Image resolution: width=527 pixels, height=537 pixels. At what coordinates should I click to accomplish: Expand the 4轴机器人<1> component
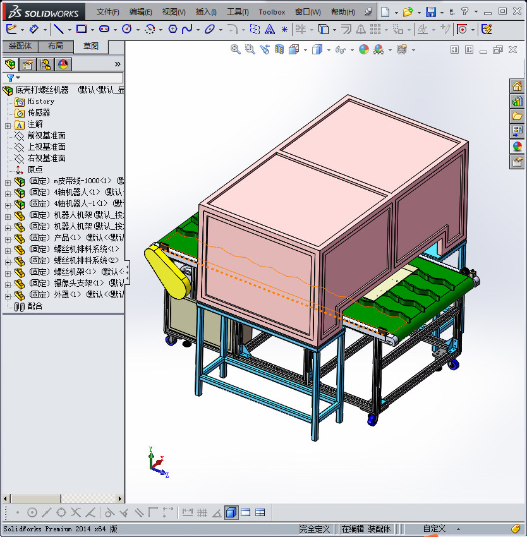(x=8, y=194)
